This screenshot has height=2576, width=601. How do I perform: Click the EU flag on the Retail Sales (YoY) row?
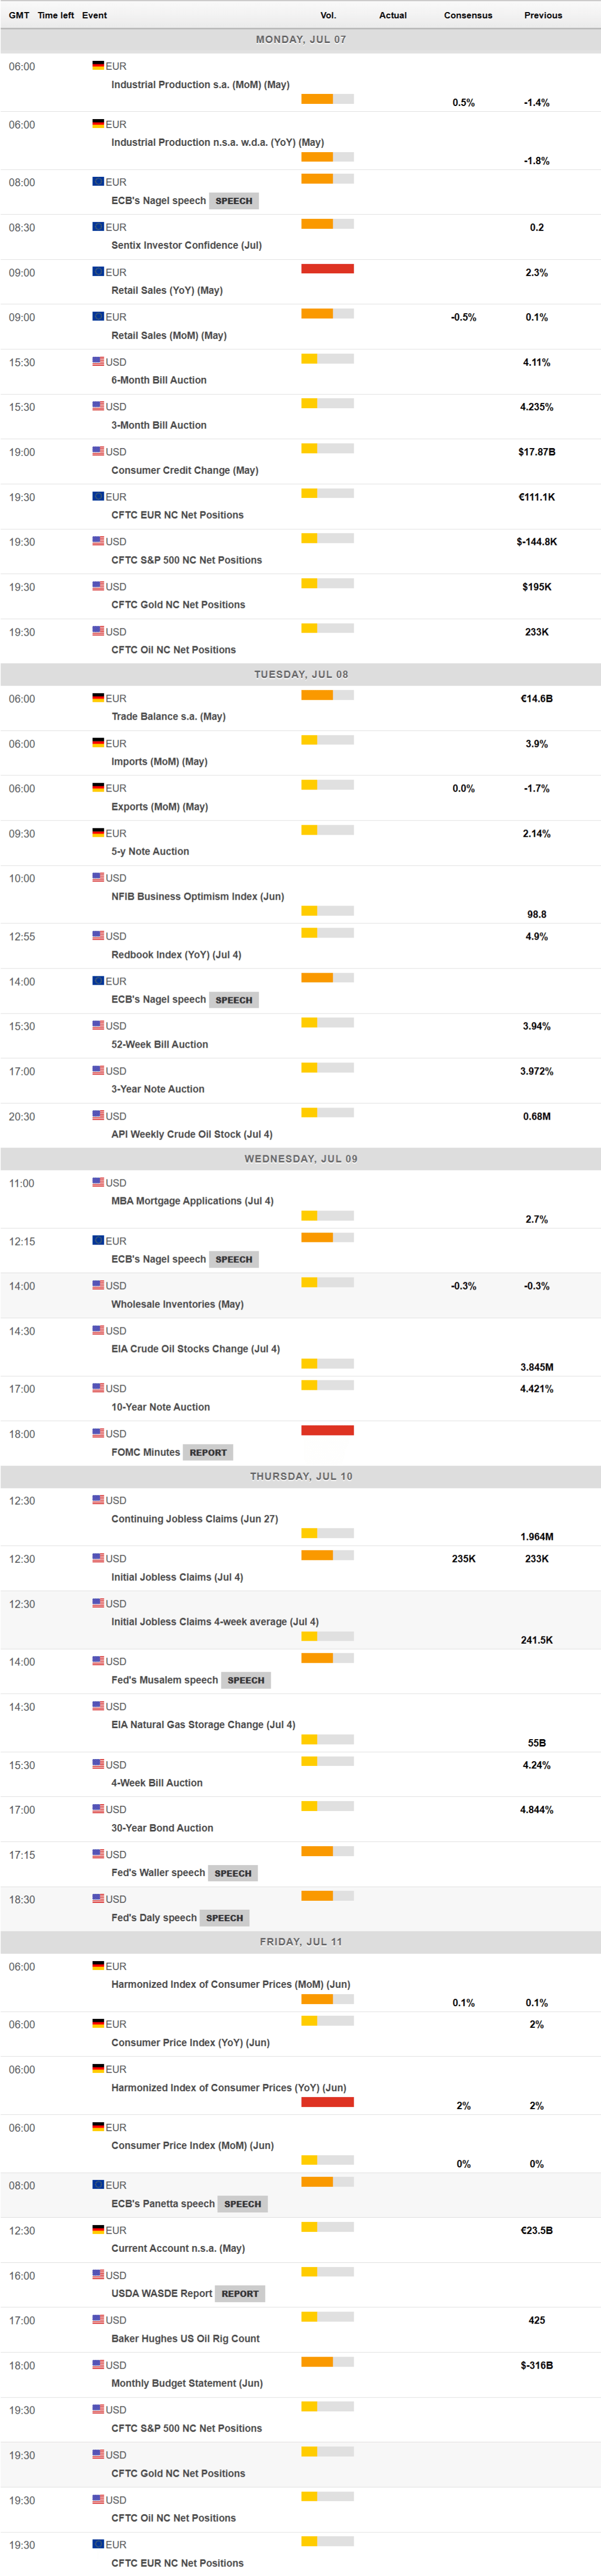[98, 272]
